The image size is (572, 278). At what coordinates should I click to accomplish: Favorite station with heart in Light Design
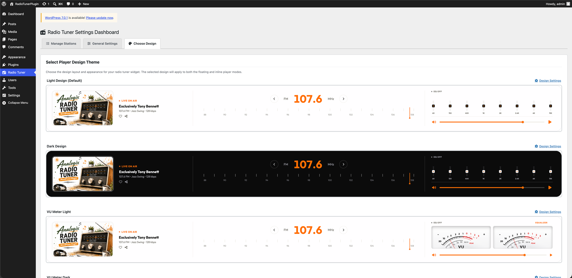[120, 116]
